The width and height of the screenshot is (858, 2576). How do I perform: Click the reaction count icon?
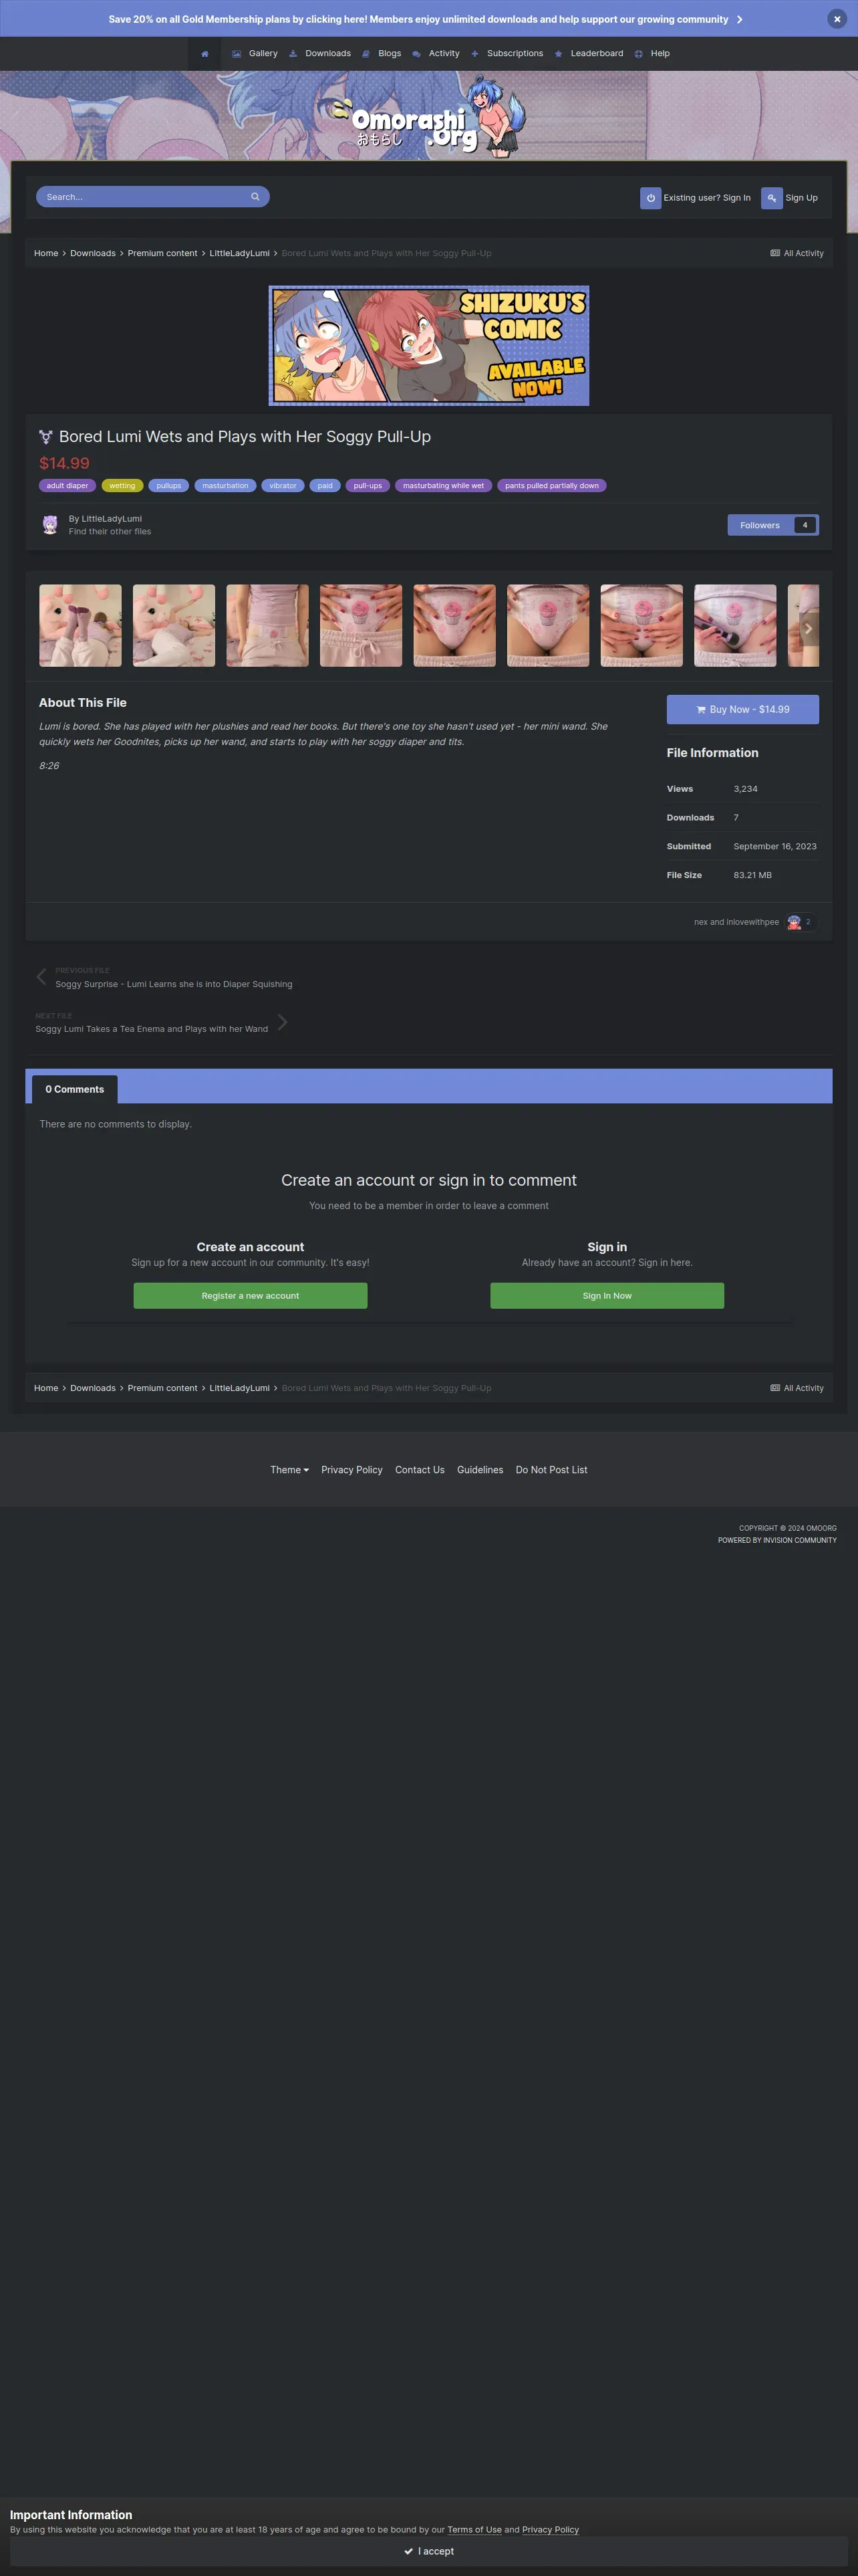coord(800,922)
